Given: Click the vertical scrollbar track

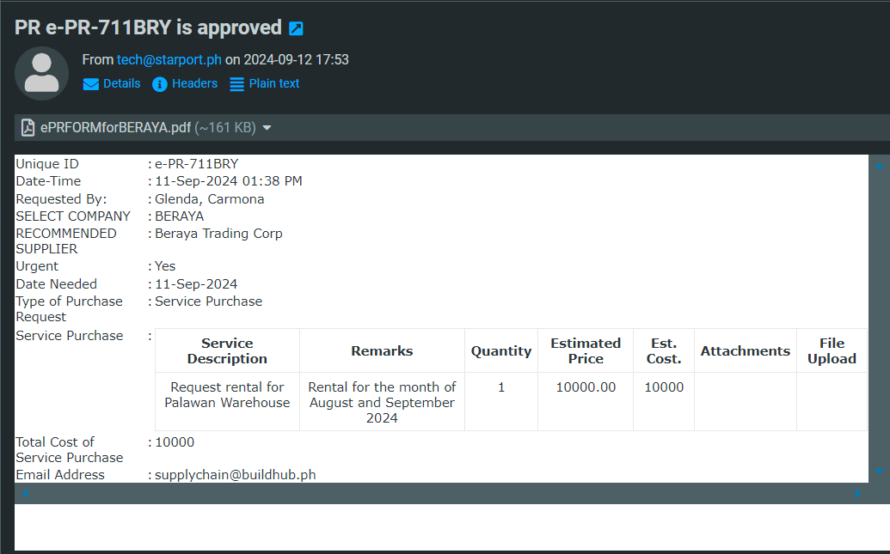Looking at the screenshot, I should [878, 318].
